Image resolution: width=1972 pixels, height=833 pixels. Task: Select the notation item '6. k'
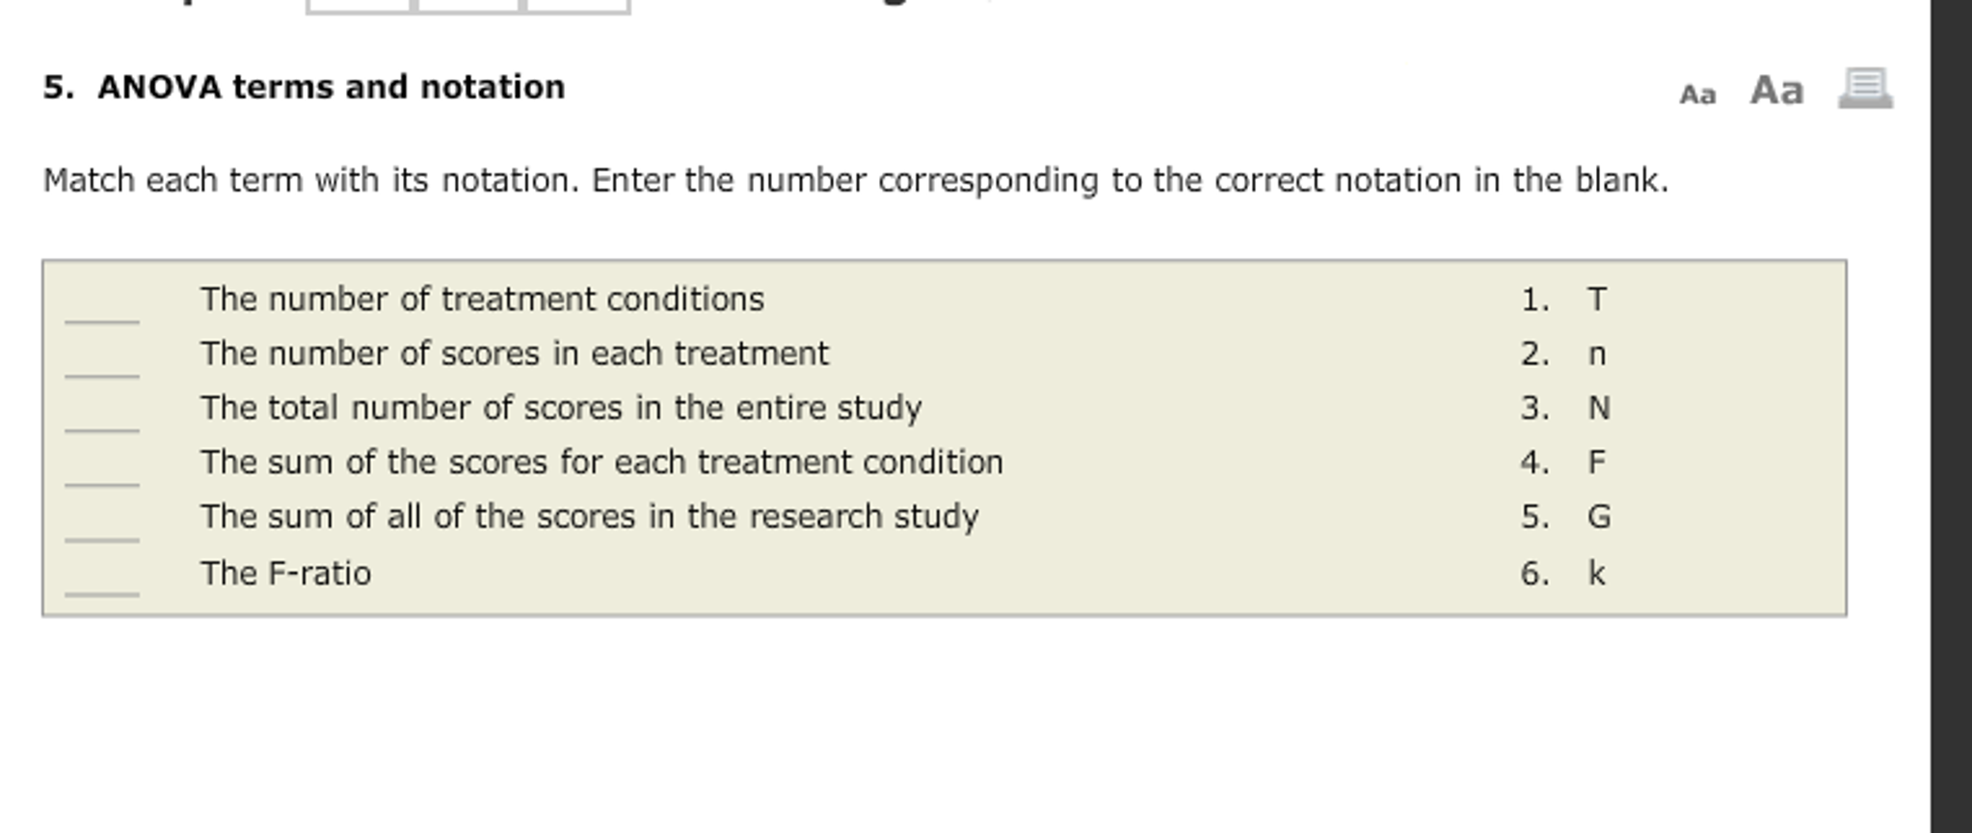coord(1561,571)
